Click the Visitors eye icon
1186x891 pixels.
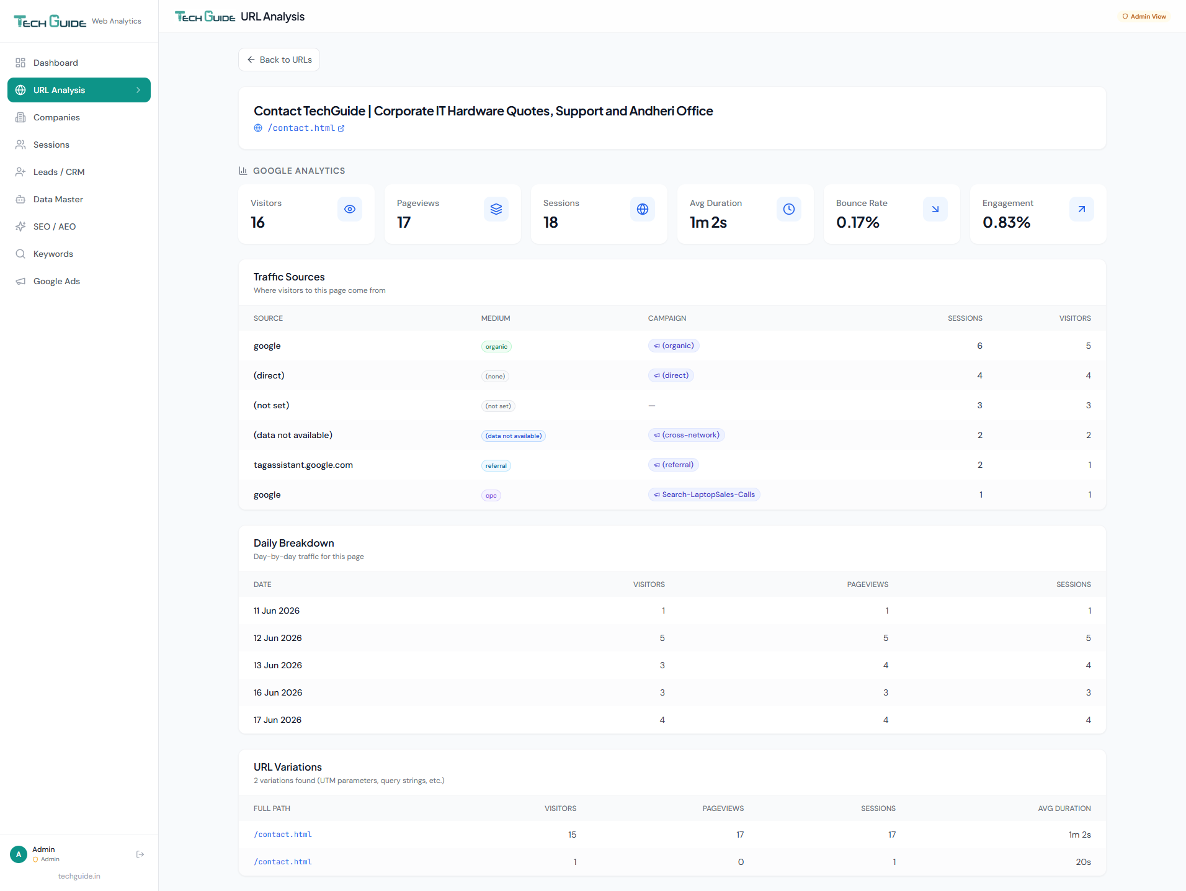click(350, 209)
